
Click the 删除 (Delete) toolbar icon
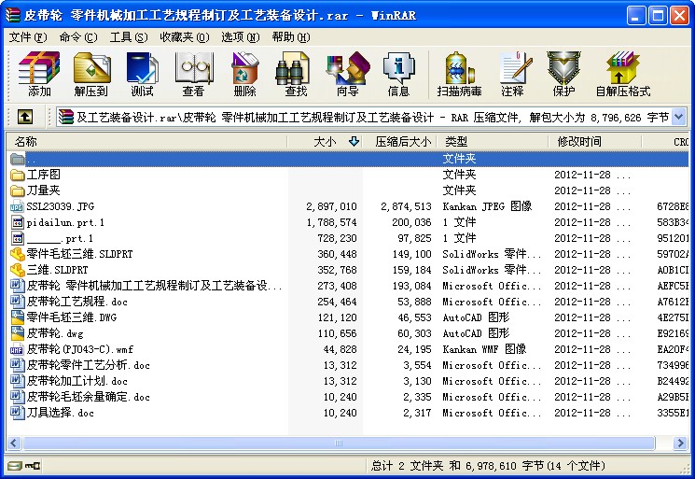[x=244, y=74]
